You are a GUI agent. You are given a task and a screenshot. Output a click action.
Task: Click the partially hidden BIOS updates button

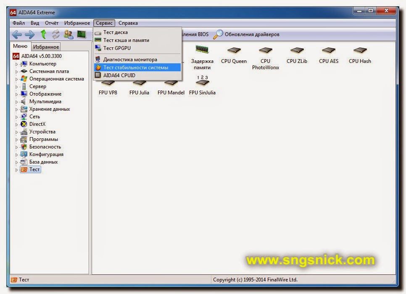(x=195, y=34)
